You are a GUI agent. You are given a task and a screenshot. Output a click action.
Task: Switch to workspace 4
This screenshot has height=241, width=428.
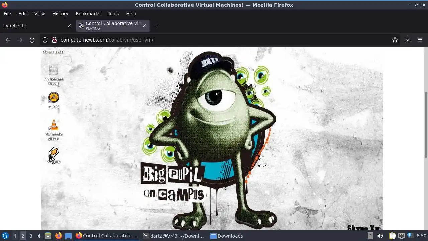pyautogui.click(x=39, y=236)
